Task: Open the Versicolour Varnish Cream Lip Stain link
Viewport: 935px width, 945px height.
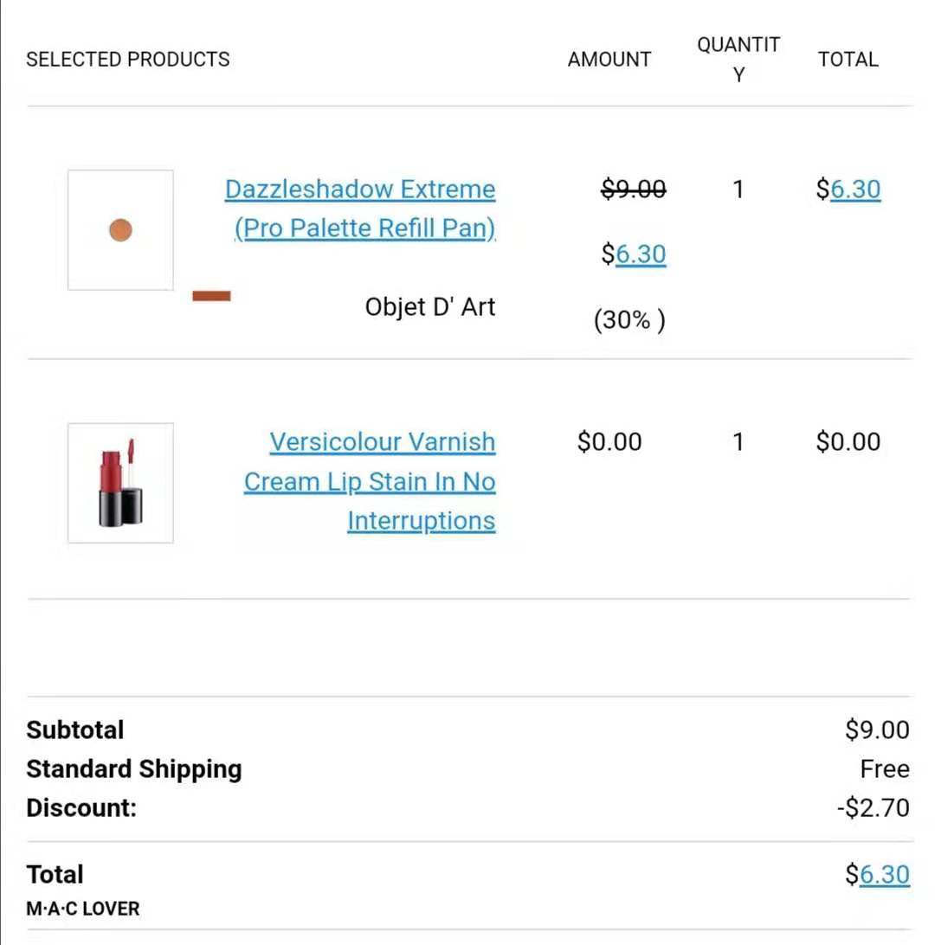Action: point(370,481)
